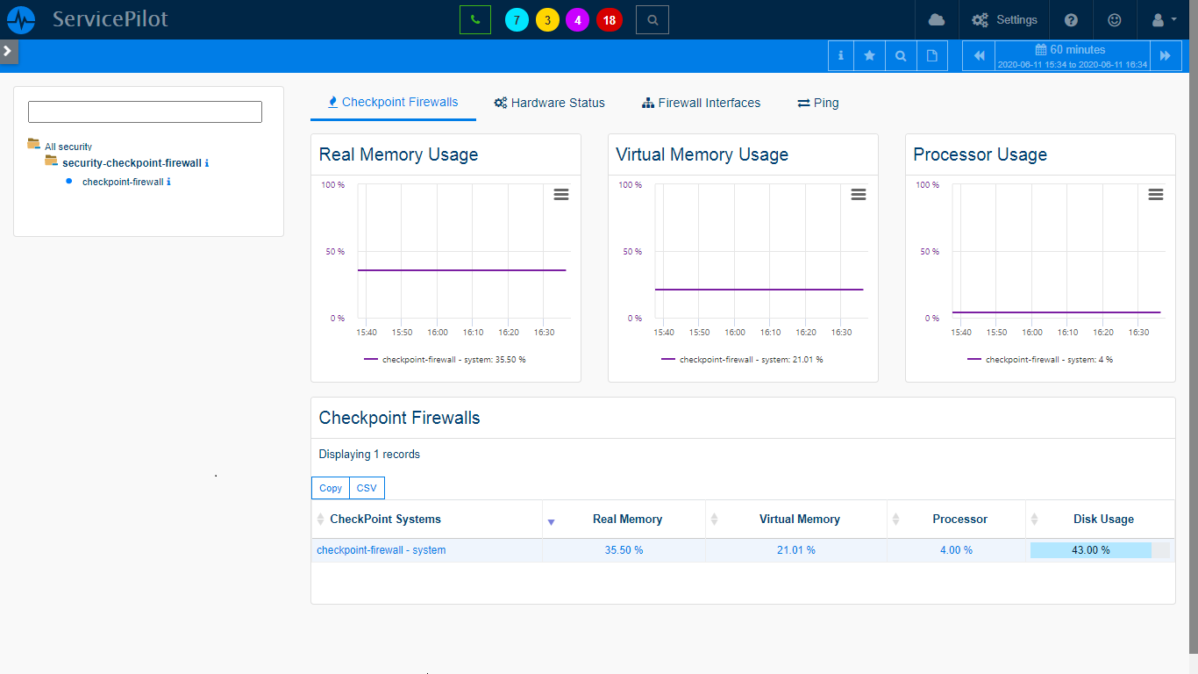Go to previous time period arrows
The image size is (1198, 674).
coord(980,55)
